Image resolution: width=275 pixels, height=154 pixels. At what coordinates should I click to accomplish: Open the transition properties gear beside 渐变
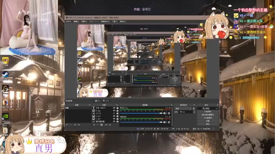pyautogui.click(x=194, y=108)
